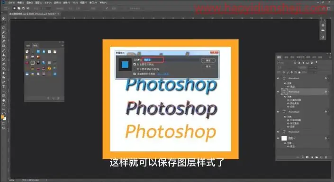Viewport: 334px width, 182px height.
Task: Open the opacity dropdown in Layers panel
Action: click(316, 67)
